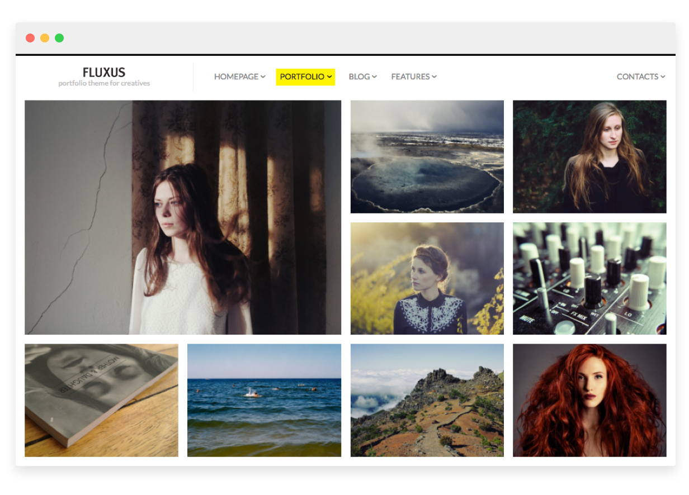
Task: Click the red close window dot
Action: (x=30, y=38)
